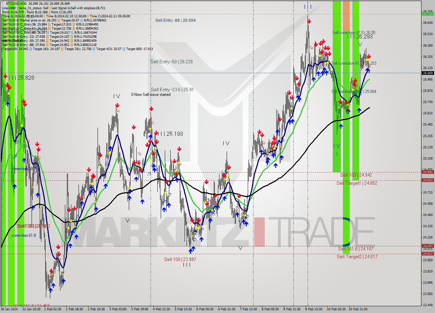The height and width of the screenshot is (313, 435).
Task: Click the '4 Feb 21:30' time label
Action: point(162,309)
